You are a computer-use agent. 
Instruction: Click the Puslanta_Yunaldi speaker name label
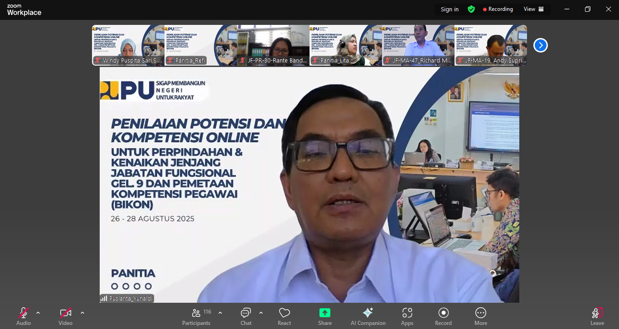click(131, 299)
